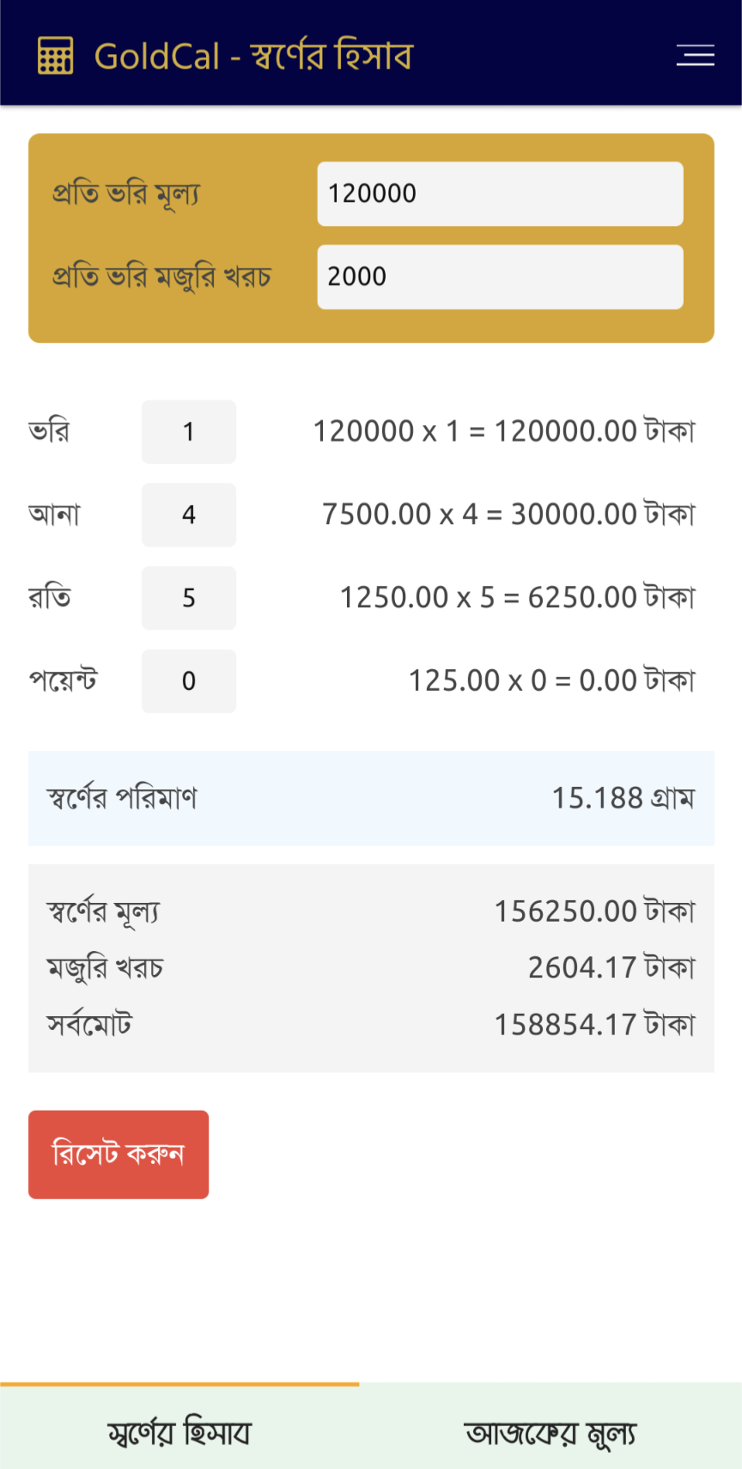Click the GoldCal app title
Image resolution: width=742 pixels, height=1469 pixels.
(x=253, y=55)
